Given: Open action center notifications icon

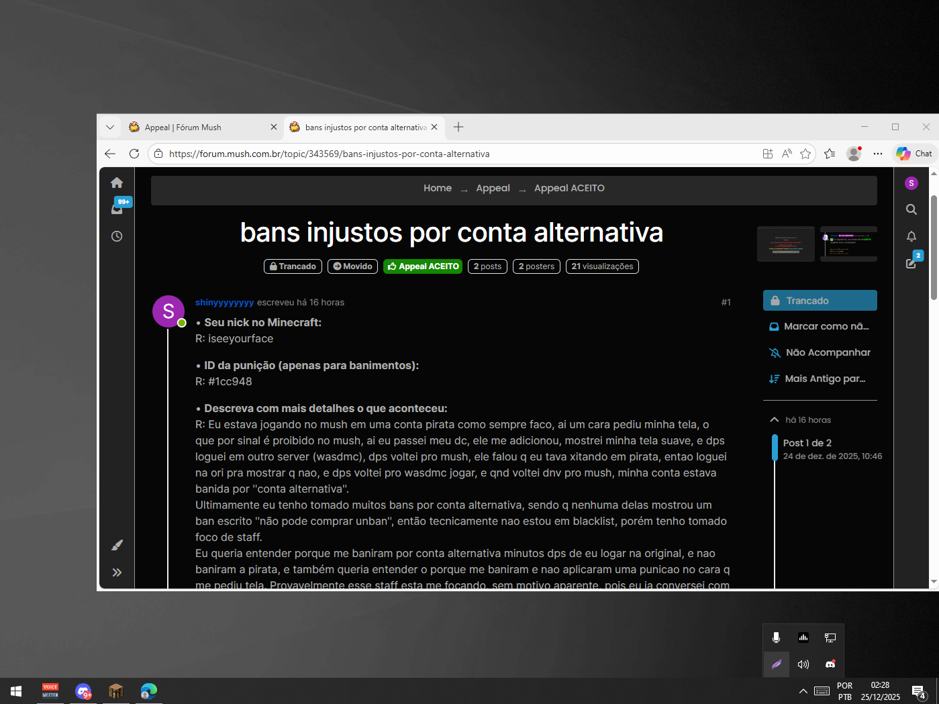Looking at the screenshot, I should click(919, 691).
